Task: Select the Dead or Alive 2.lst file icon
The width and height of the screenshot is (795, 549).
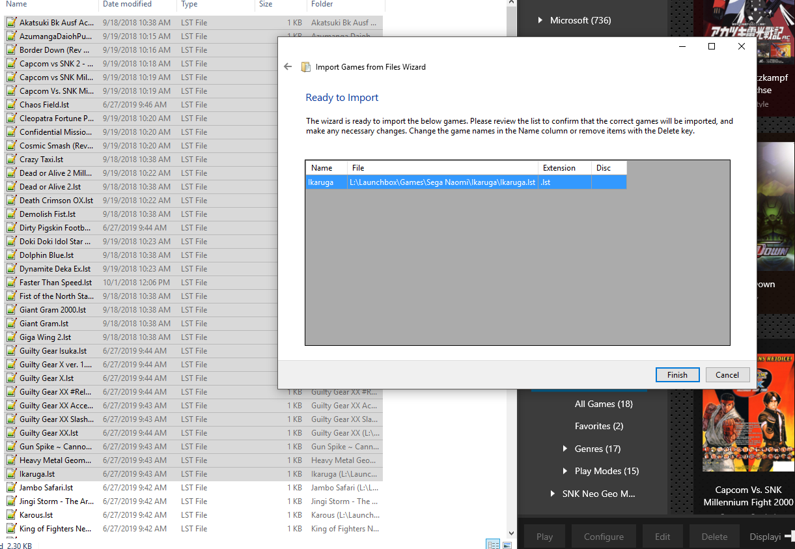Action: (x=11, y=186)
